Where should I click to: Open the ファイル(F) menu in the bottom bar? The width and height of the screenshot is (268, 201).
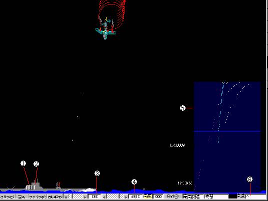point(37,197)
